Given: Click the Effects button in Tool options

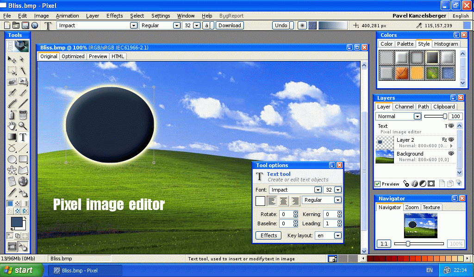Looking at the screenshot, I should [269, 235].
